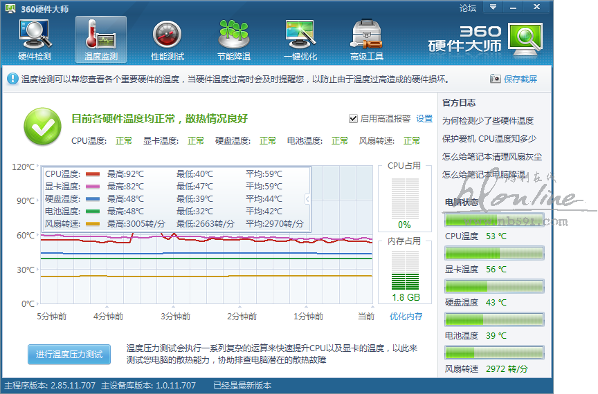Collapse the temperature legend panel arrow
The width and height of the screenshot is (598, 394).
coord(307,199)
